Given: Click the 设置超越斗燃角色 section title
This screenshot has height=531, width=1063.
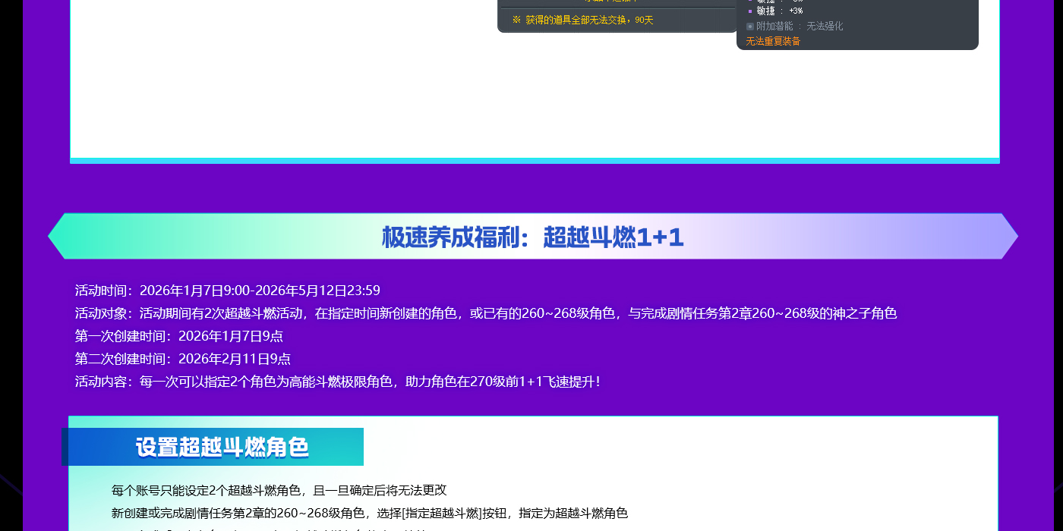Looking at the screenshot, I should coord(222,447).
